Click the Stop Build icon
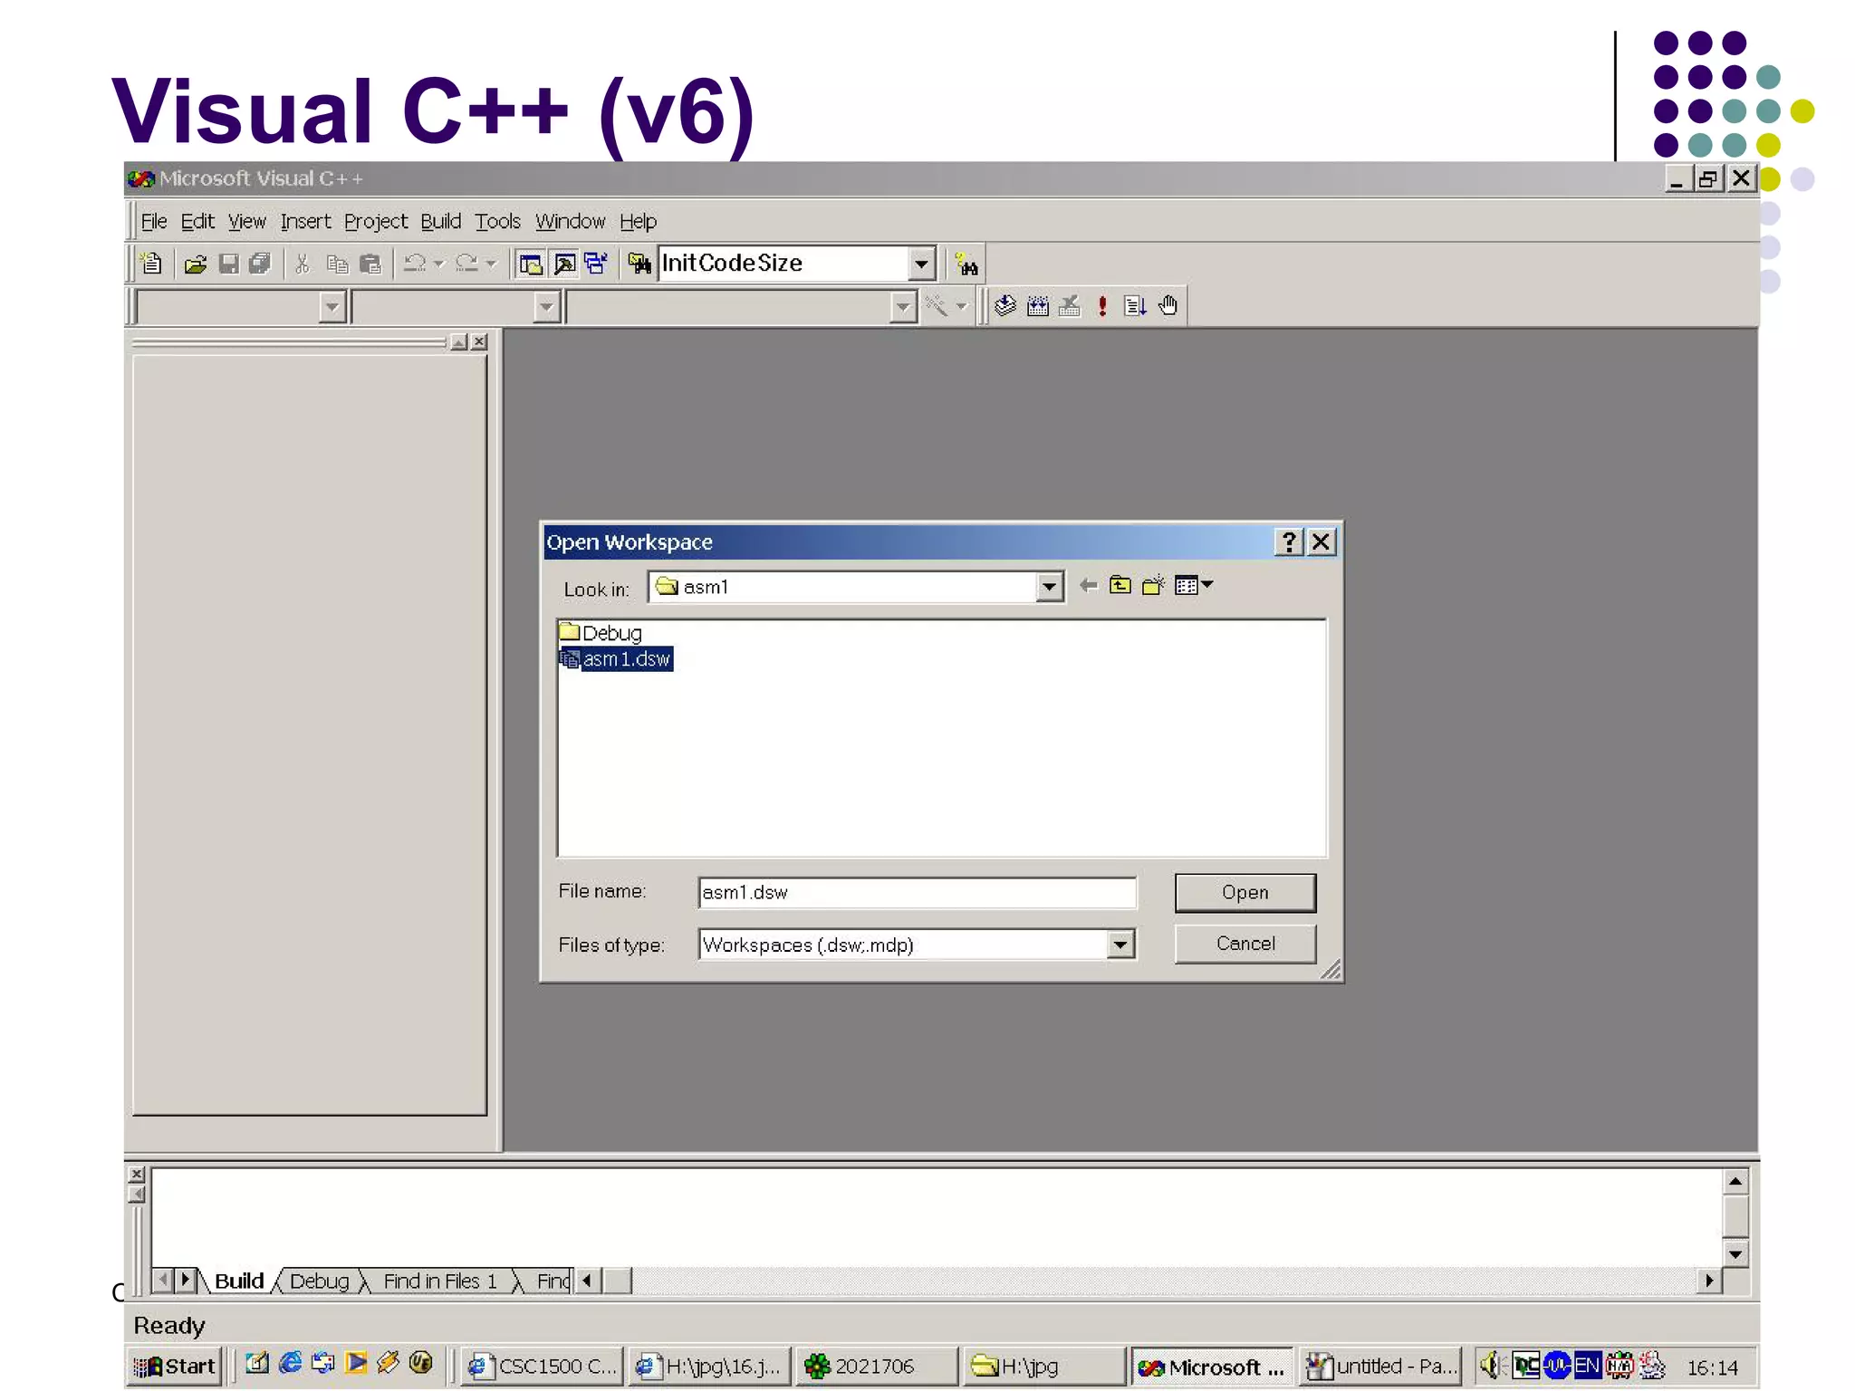 1070,305
